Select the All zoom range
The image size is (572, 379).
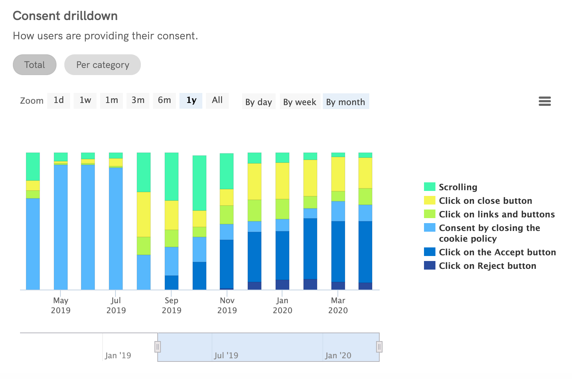(217, 100)
